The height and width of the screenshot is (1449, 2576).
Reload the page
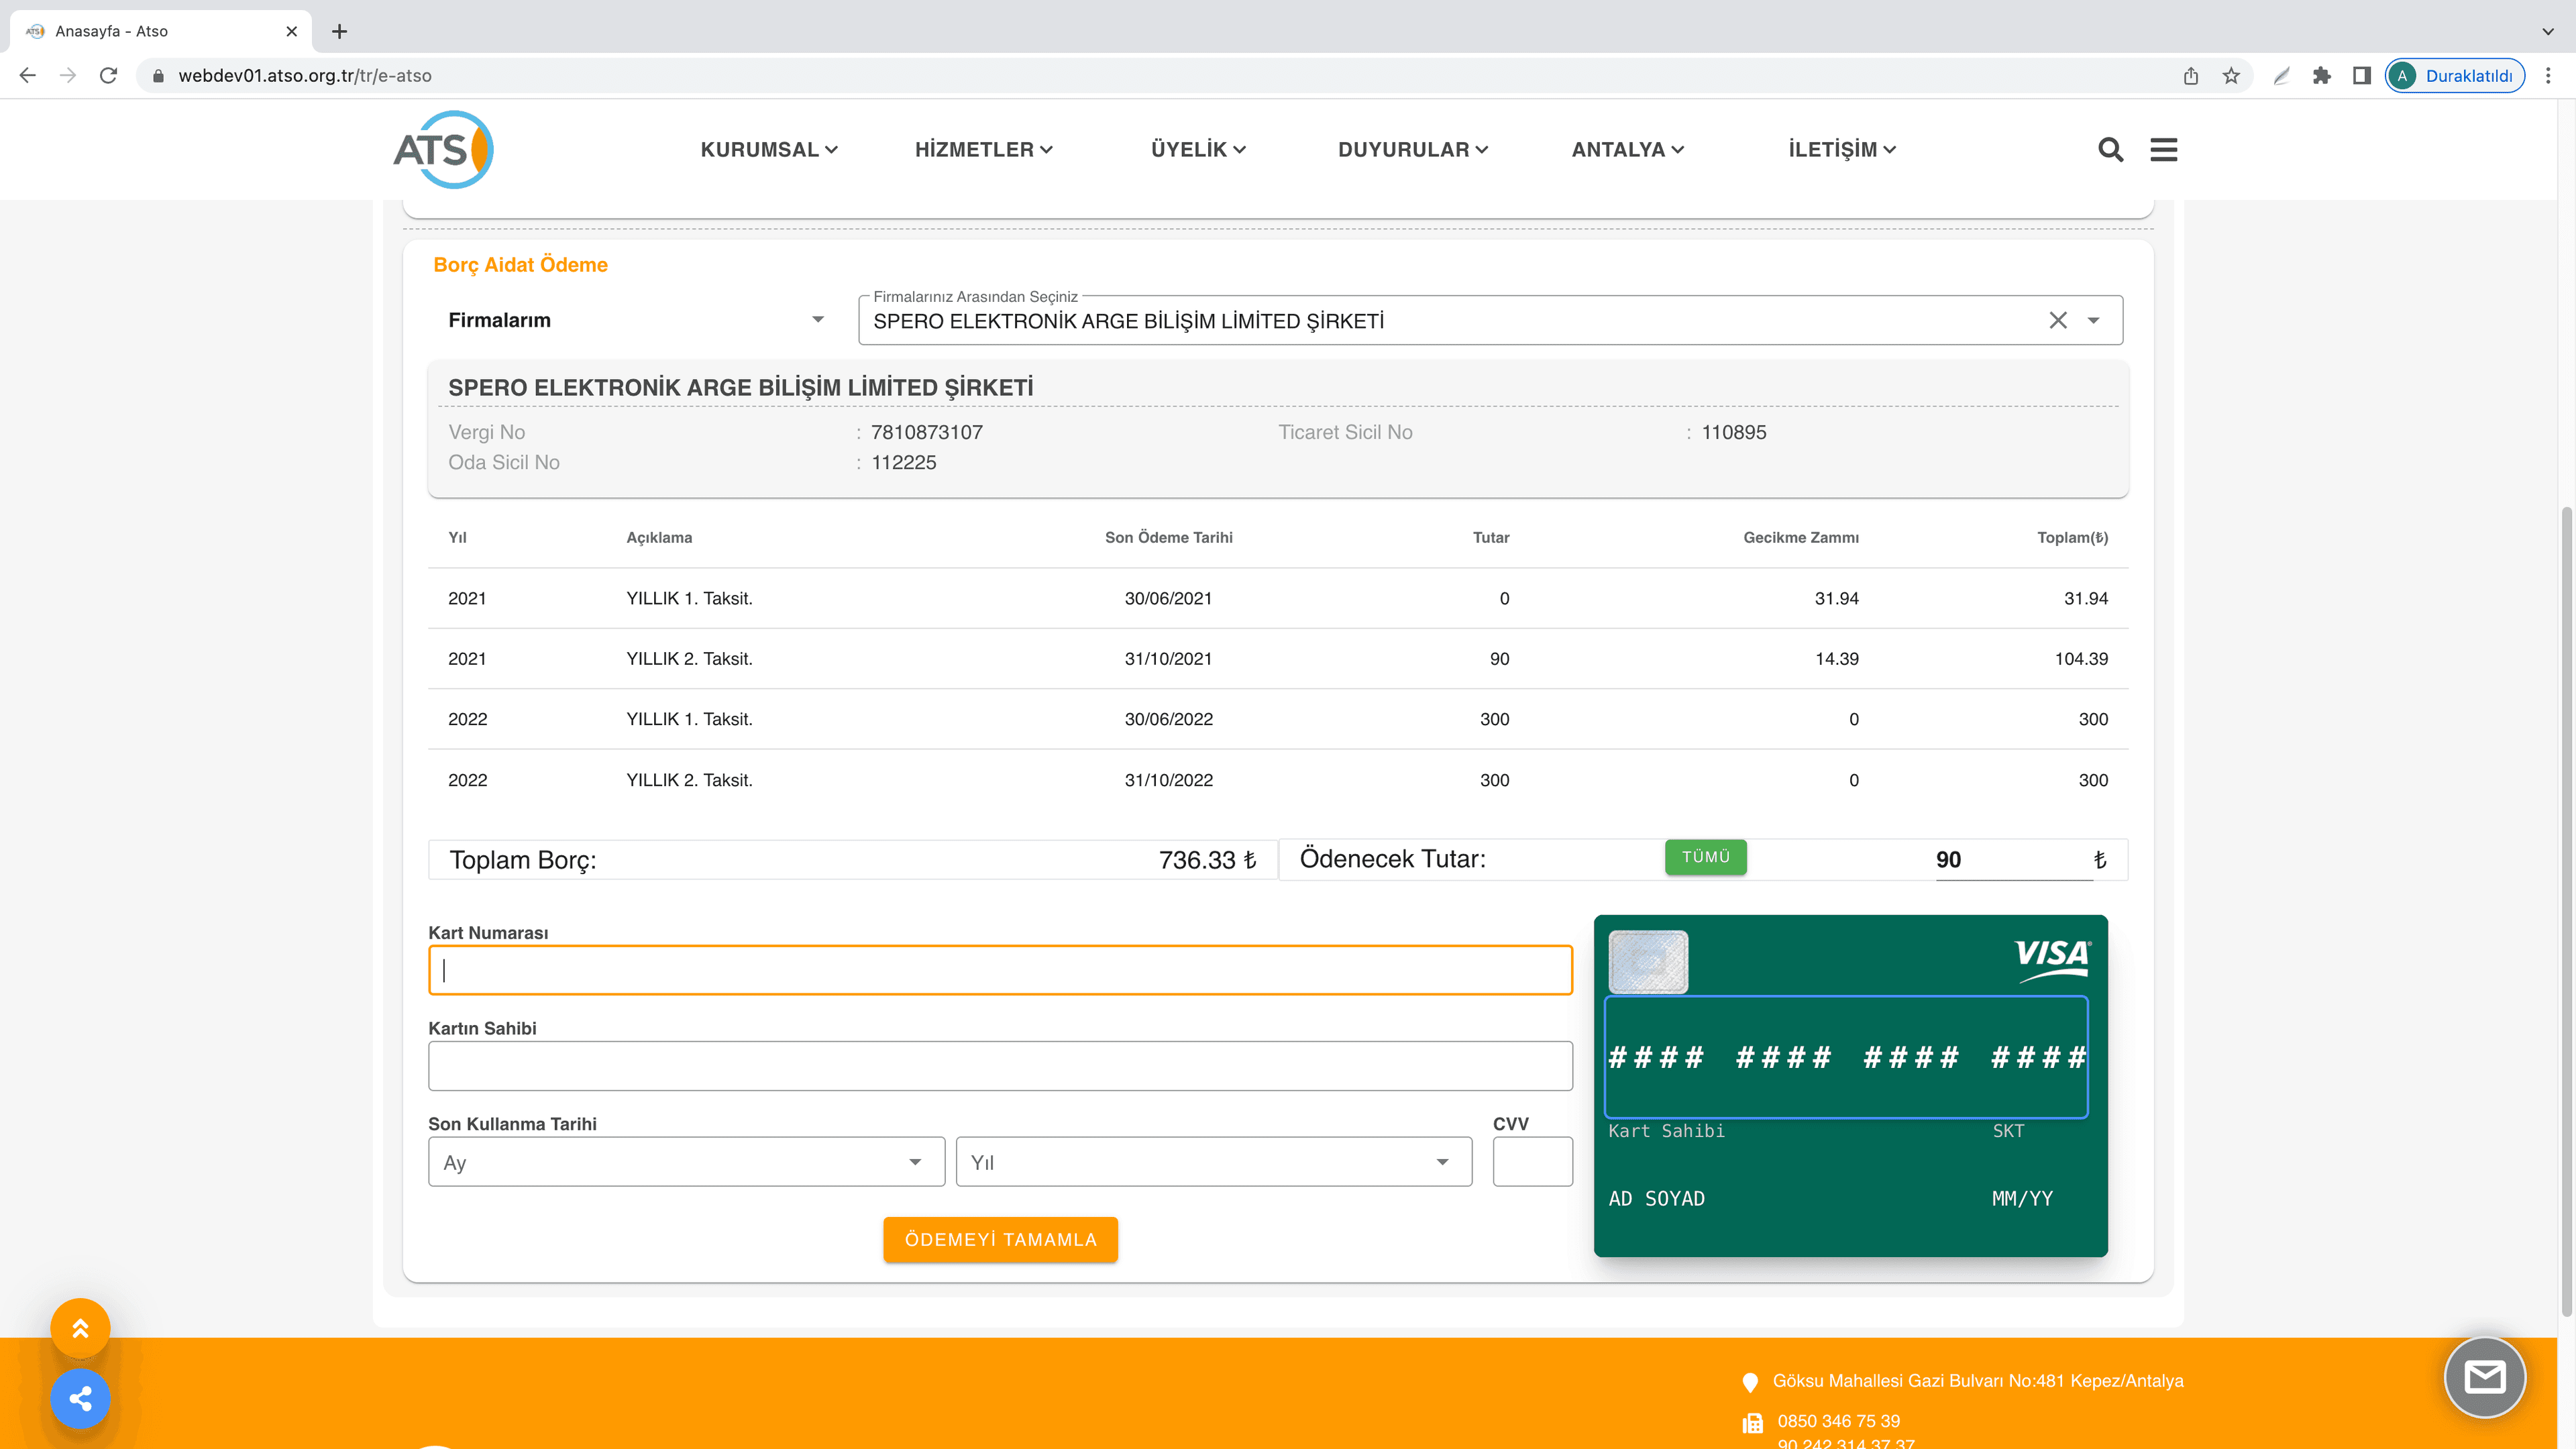109,75
